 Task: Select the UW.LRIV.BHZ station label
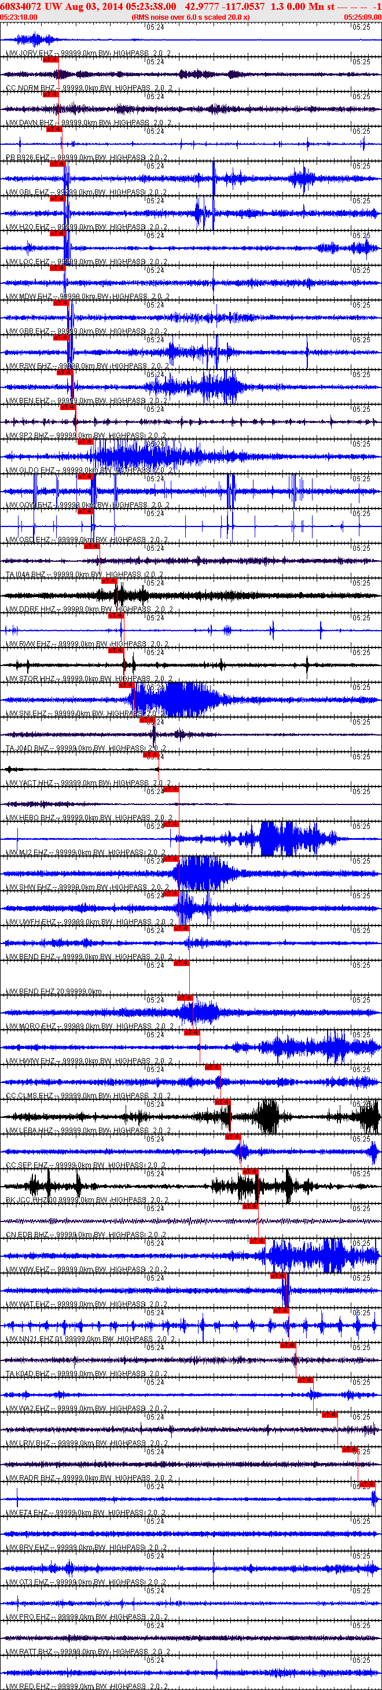click(x=28, y=1444)
